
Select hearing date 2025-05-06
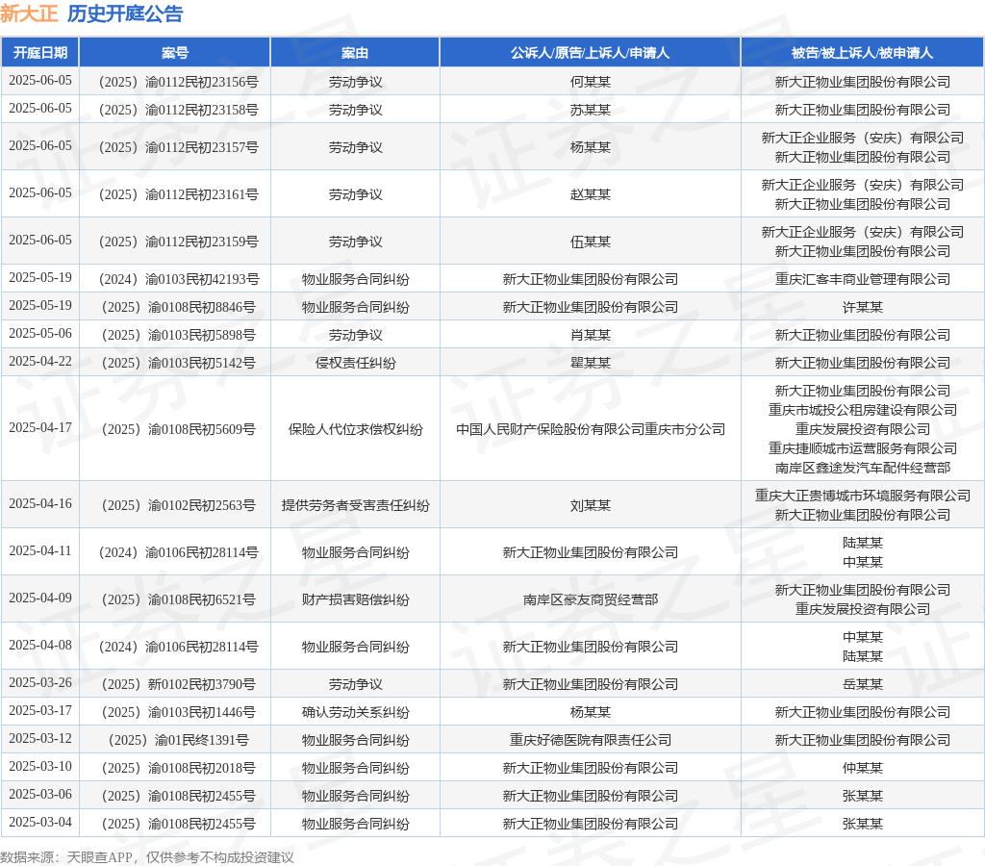tap(40, 333)
